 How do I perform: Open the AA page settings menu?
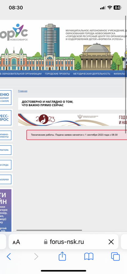pyautogui.click(x=16, y=242)
